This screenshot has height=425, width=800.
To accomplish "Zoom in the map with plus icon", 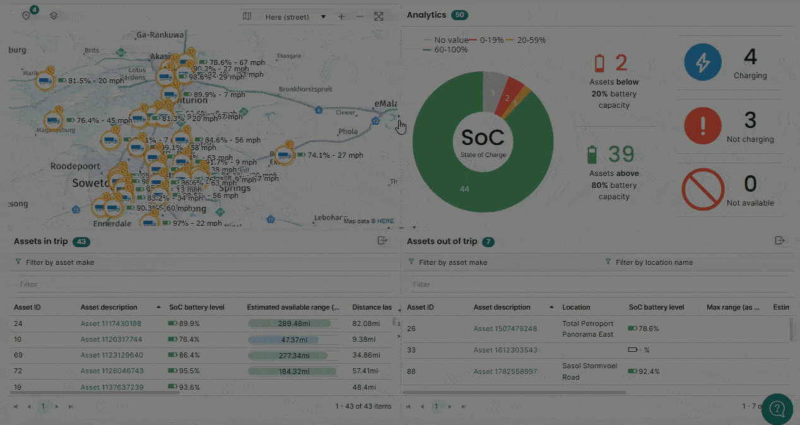I will click(341, 16).
